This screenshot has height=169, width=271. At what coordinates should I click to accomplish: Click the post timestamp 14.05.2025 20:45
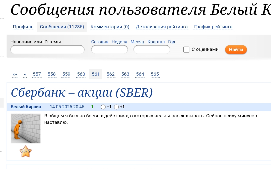pyautogui.click(x=67, y=107)
